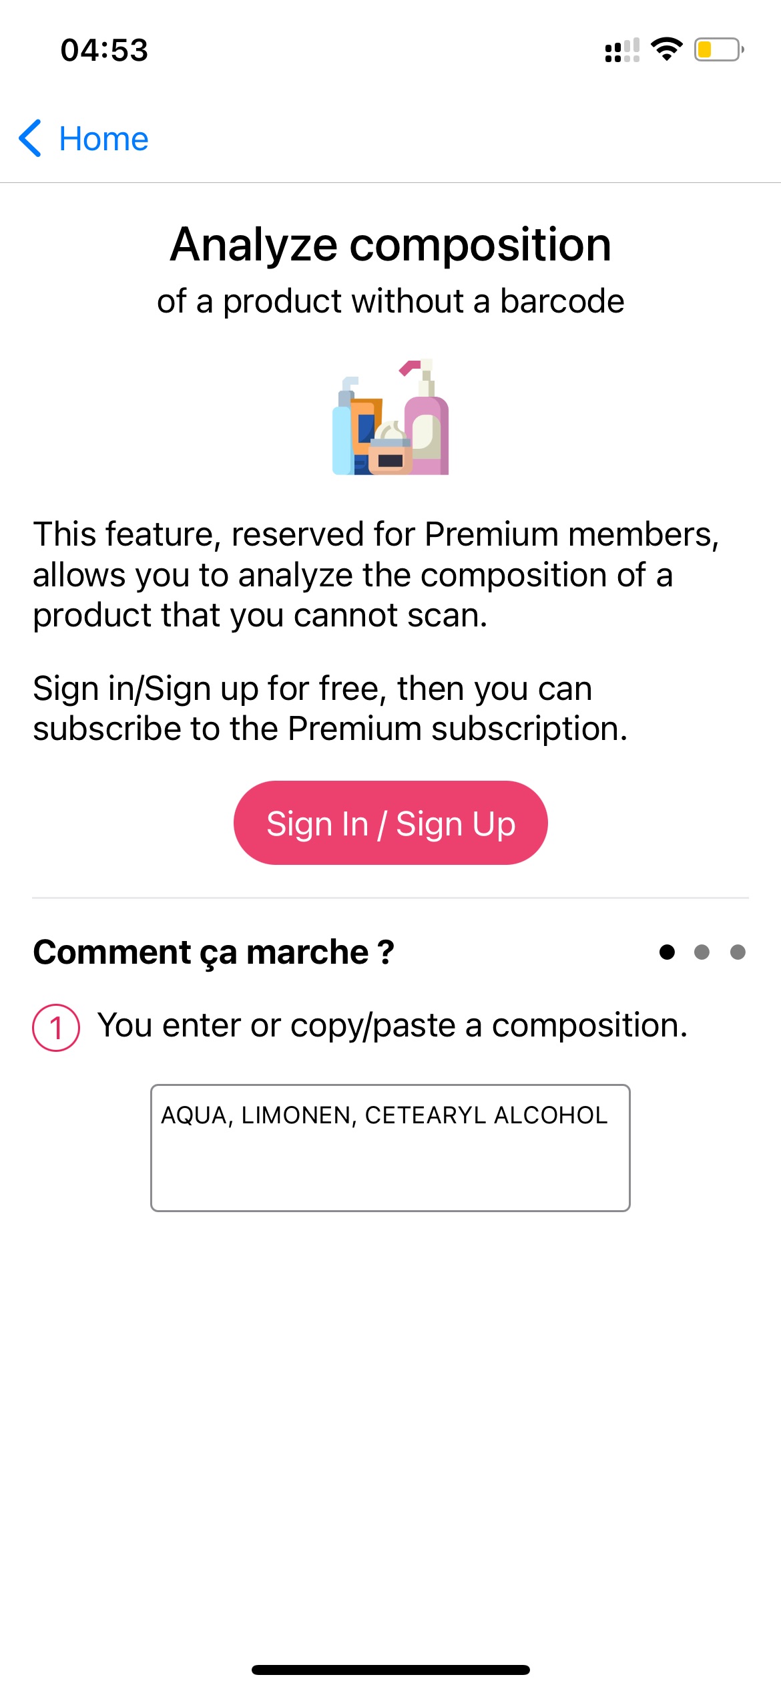Jump to the third carousel dot
Screen dimensions: 781x1691
point(738,952)
